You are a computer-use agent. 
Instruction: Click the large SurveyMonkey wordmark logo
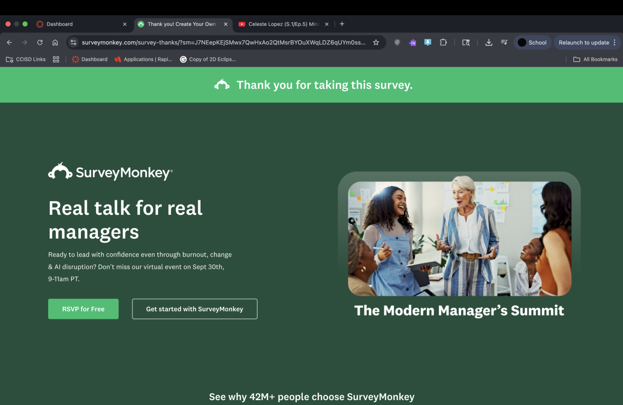pyautogui.click(x=110, y=172)
